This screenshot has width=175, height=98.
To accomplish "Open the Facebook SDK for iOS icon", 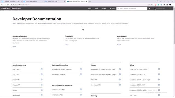I will (159, 74).
